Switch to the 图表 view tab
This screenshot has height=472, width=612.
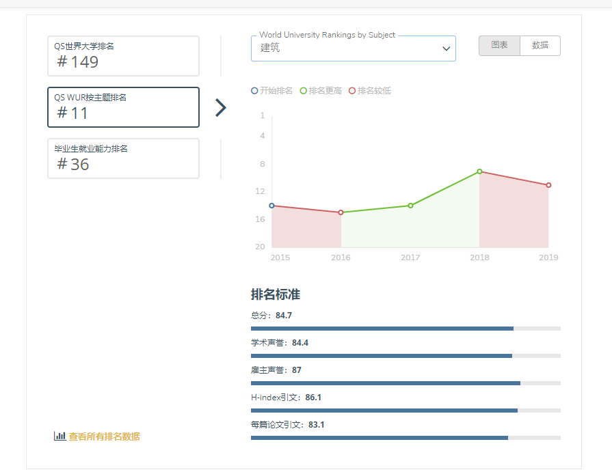[499, 46]
